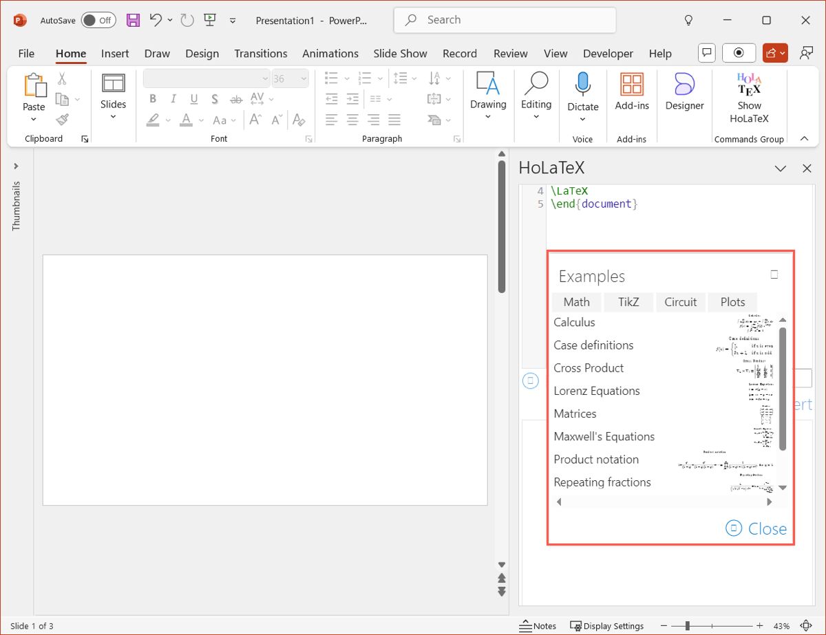The width and height of the screenshot is (826, 635).
Task: Click the Cut scissors icon
Action: coord(62,79)
